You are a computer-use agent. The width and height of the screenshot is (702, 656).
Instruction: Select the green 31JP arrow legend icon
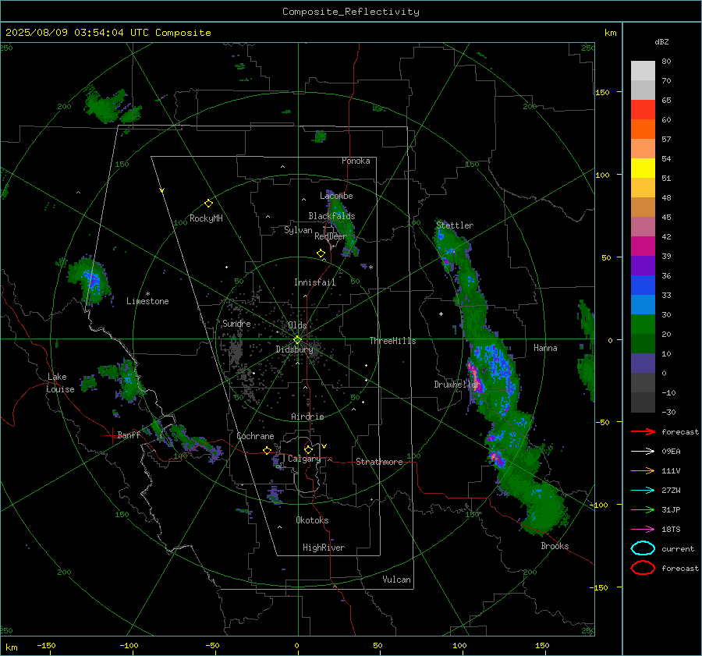(643, 509)
